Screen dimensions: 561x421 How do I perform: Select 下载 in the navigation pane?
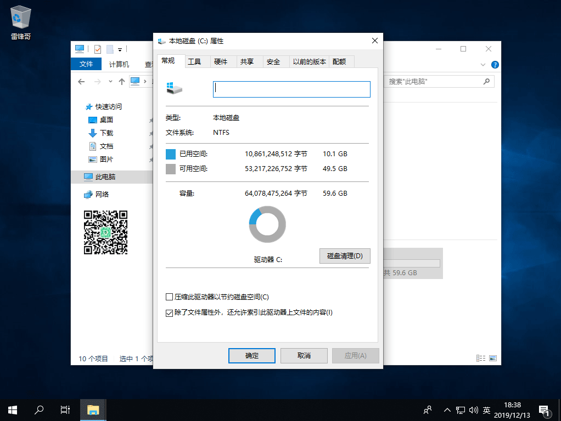click(106, 133)
